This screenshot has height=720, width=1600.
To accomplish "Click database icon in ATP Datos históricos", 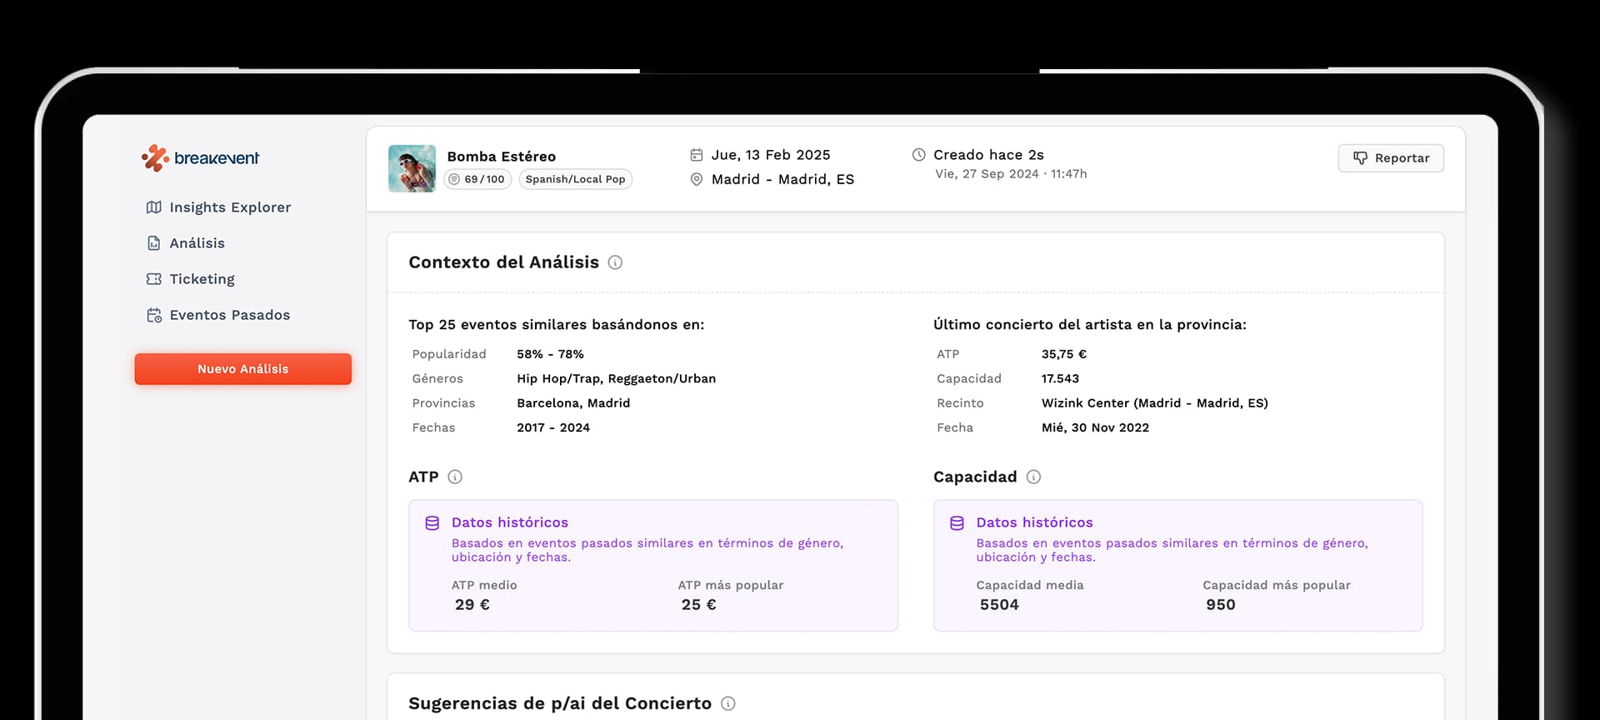I will (x=432, y=523).
